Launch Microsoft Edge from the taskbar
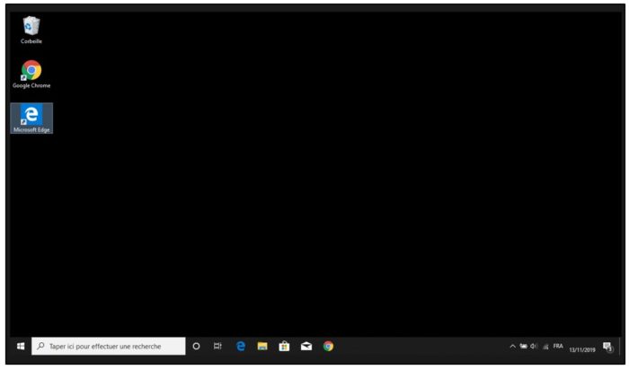The height and width of the screenshot is (370, 629). [x=241, y=346]
